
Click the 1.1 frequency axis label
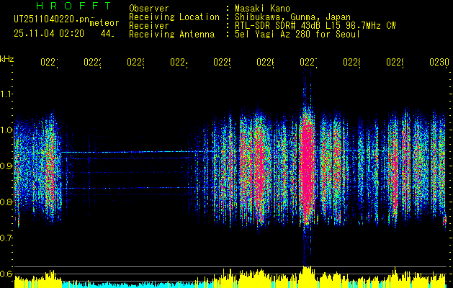[6, 94]
